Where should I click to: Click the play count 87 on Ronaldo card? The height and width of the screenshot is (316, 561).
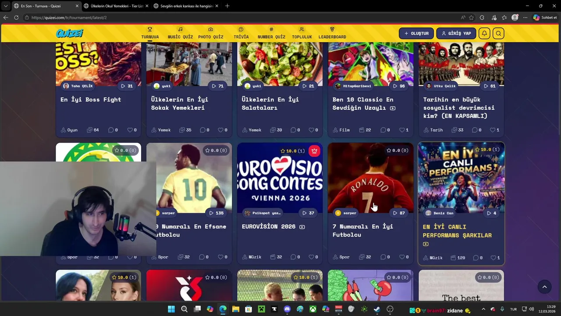coord(399,213)
